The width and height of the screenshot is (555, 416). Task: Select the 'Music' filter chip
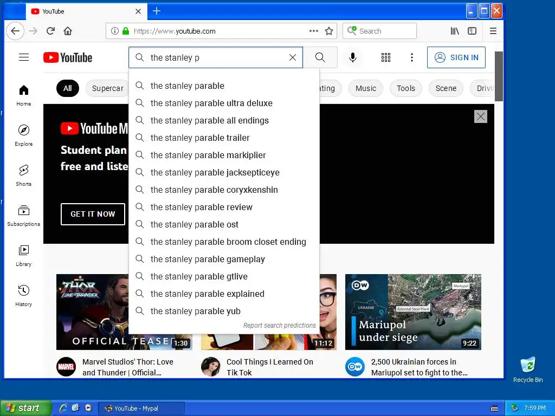coord(366,88)
